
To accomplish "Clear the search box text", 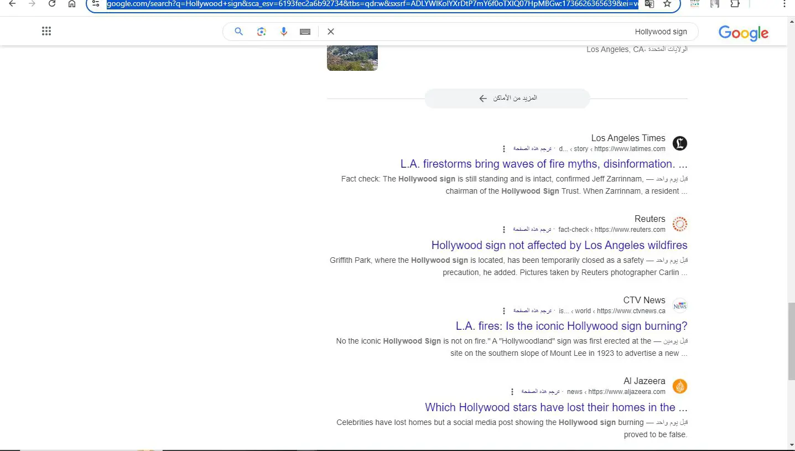I will click(x=331, y=32).
